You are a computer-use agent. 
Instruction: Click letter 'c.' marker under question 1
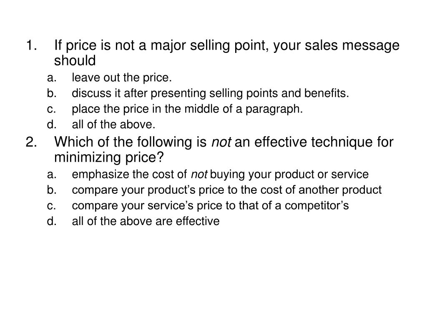51,109
